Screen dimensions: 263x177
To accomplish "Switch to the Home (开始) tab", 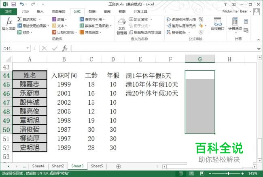I will 25,11.
